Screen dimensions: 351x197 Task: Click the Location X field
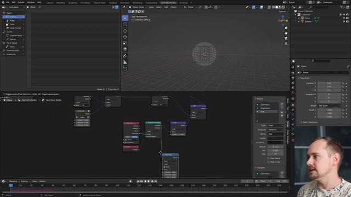tap(329, 83)
